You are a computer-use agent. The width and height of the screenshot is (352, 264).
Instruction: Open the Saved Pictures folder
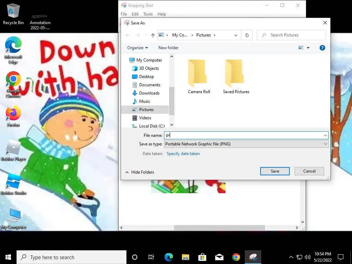click(236, 76)
